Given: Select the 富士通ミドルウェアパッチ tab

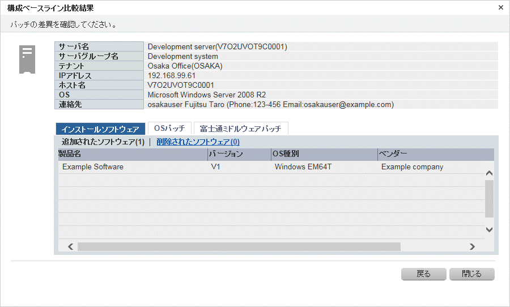Looking at the screenshot, I should tap(241, 129).
